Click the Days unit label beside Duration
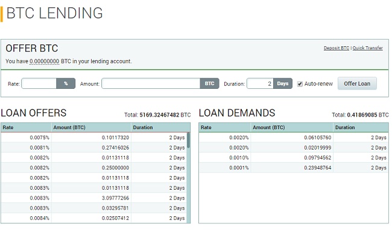Screen dimensions: 392x230 point(283,83)
